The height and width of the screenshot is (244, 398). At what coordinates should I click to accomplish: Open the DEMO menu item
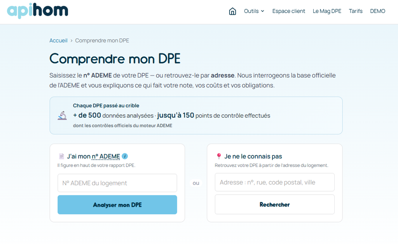pos(377,11)
